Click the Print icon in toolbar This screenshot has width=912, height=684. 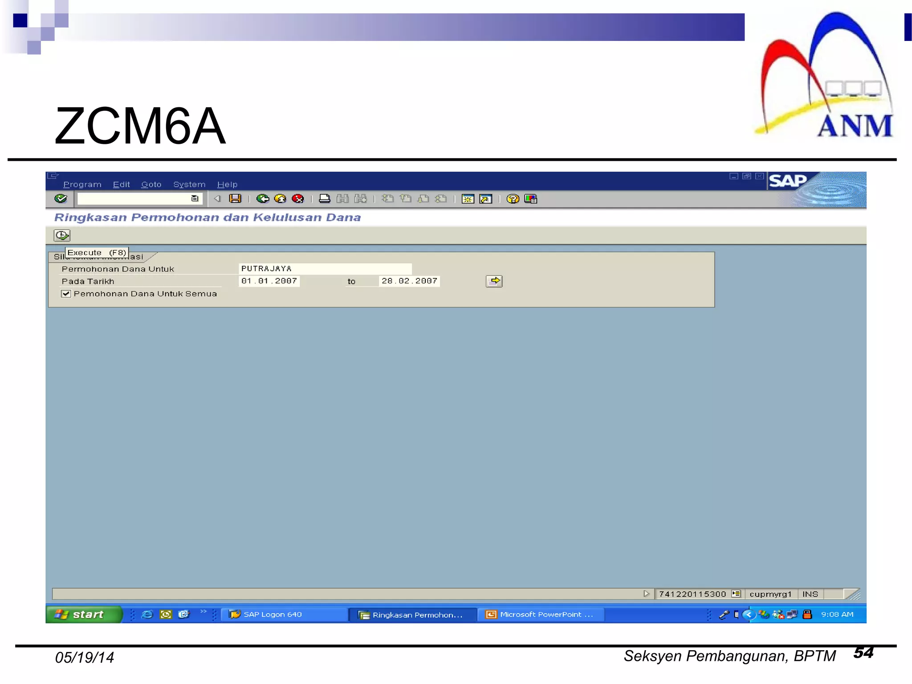pyautogui.click(x=325, y=199)
